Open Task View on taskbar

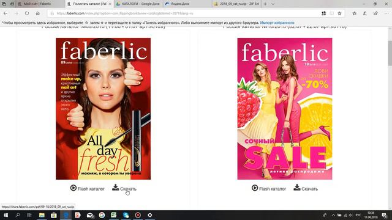29,215
